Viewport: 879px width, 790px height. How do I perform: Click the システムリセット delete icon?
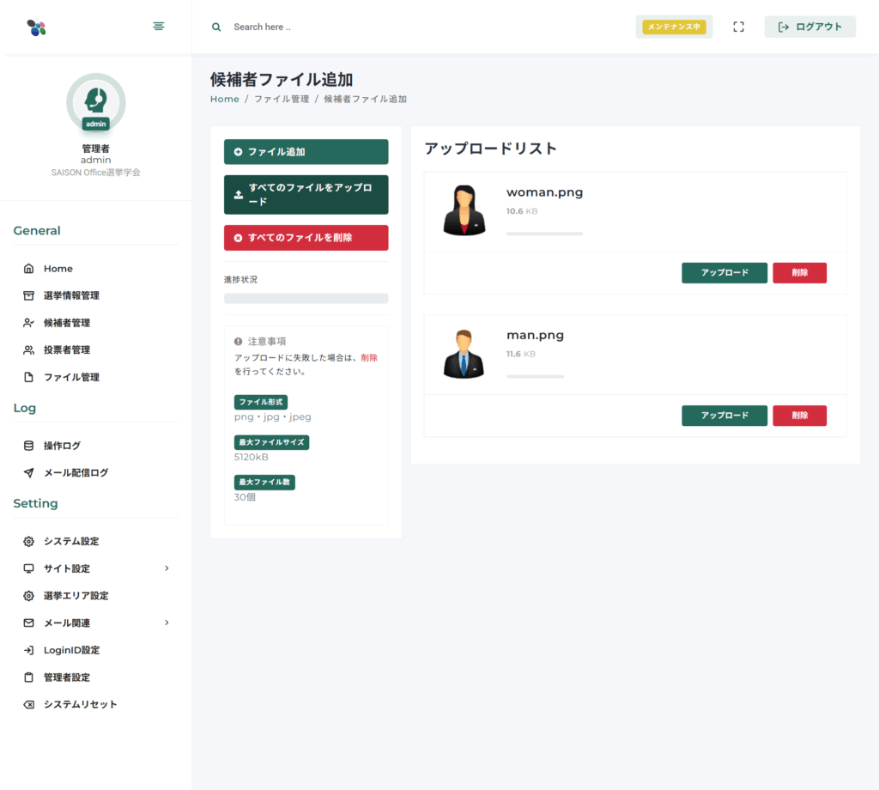pyautogui.click(x=28, y=704)
